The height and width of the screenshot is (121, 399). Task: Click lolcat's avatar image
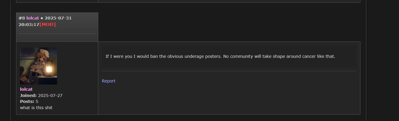[38, 66]
